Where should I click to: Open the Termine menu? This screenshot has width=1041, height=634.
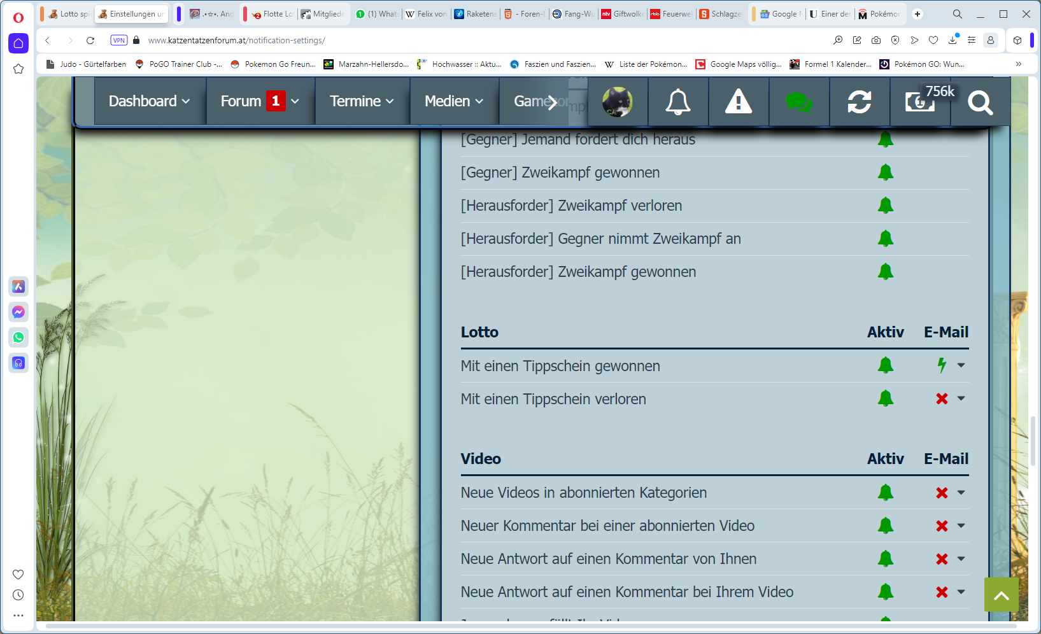tap(362, 101)
